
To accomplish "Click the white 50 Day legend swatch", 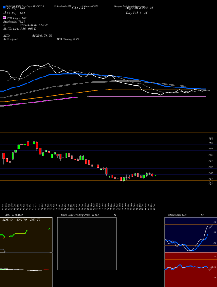I will tap(4, 13).
